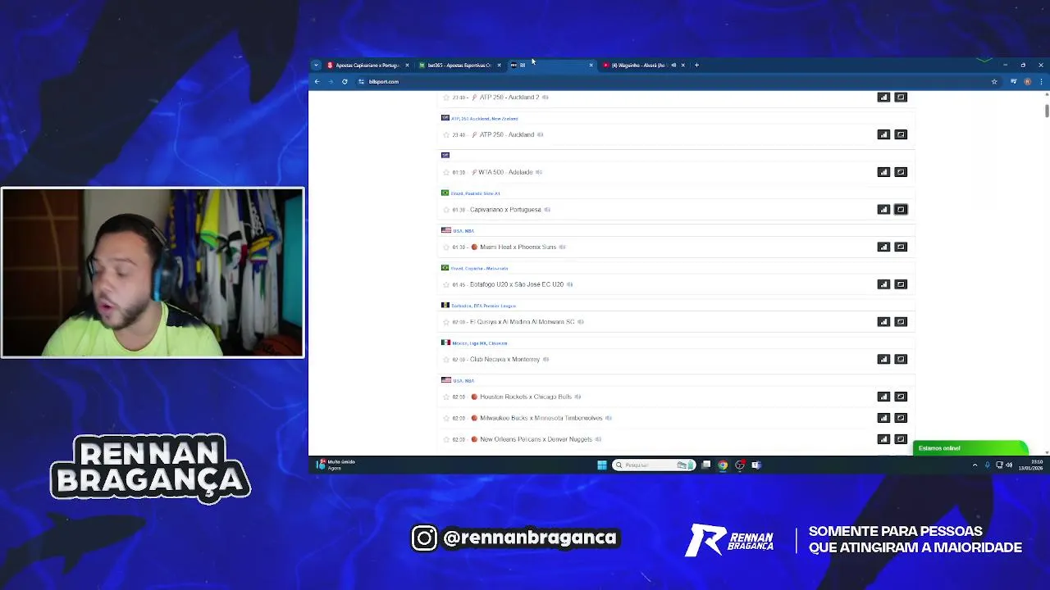1050x590 pixels.
Task: Open statistics icon for New Orleans Pelicans match
Action: coord(883,439)
